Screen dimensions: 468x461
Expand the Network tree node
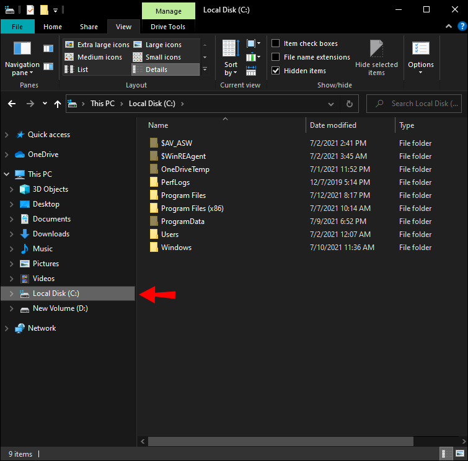tap(6, 328)
